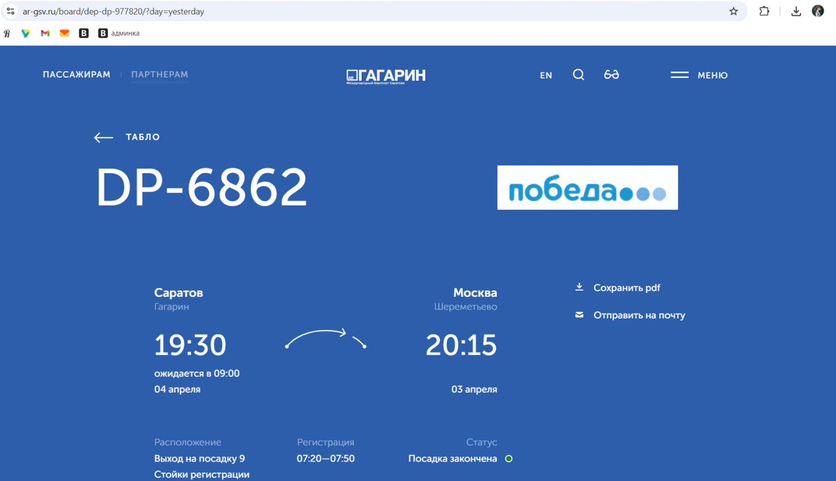Screen dimensions: 836x481
Task: Bookmark this page with the star icon
Action: click(x=733, y=11)
